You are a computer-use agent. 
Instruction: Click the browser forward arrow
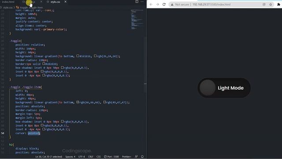point(158,4)
